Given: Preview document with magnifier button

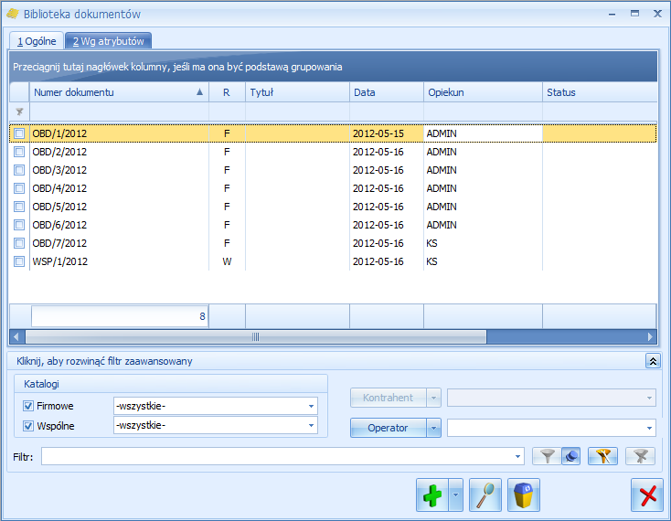Looking at the screenshot, I should (485, 494).
